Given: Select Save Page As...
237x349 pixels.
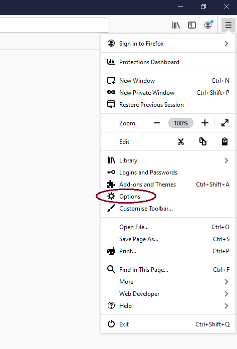Looking at the screenshot, I should 168,239.
